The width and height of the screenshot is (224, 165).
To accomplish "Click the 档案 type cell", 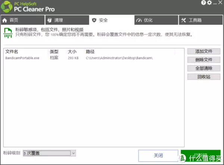I will [x=54, y=58].
